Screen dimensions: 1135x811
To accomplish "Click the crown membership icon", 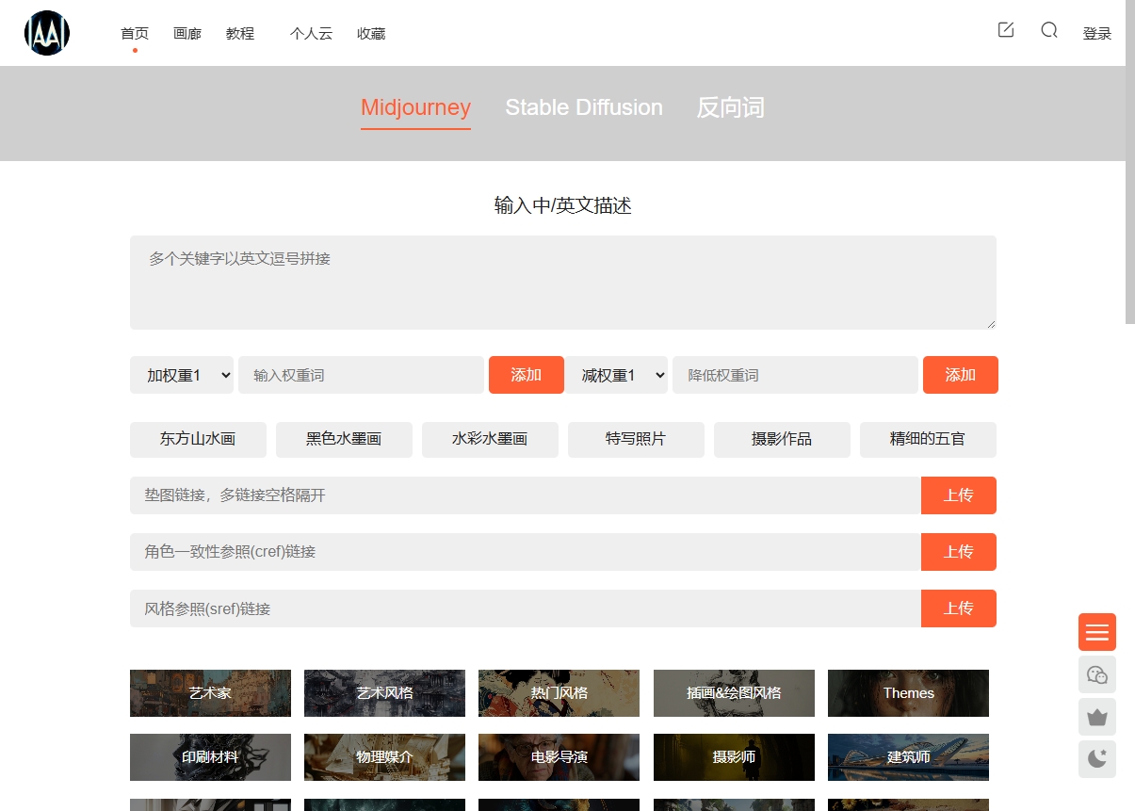I will (1097, 717).
